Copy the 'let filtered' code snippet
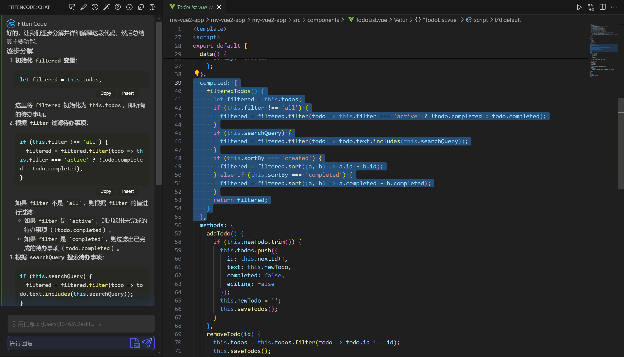The height and width of the screenshot is (357, 624). point(106,93)
